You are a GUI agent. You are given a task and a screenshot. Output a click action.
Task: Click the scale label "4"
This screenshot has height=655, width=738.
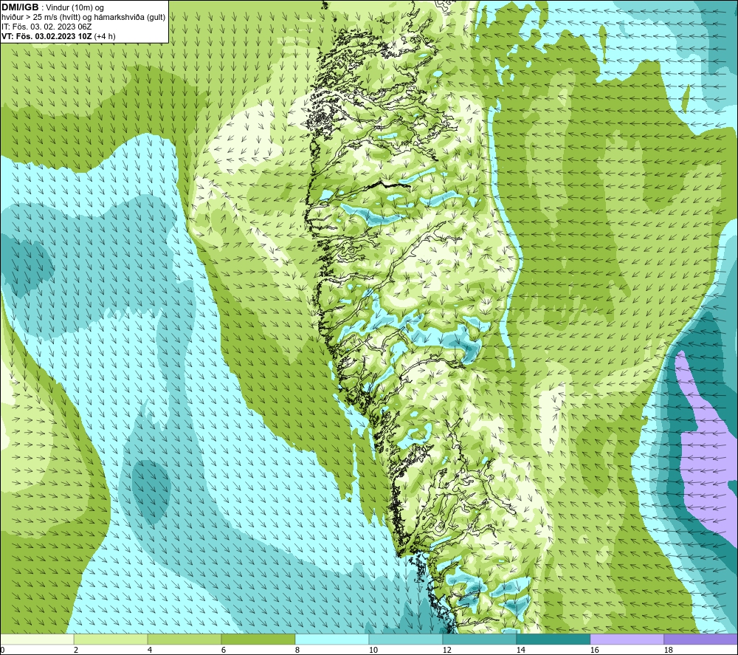coord(150,651)
